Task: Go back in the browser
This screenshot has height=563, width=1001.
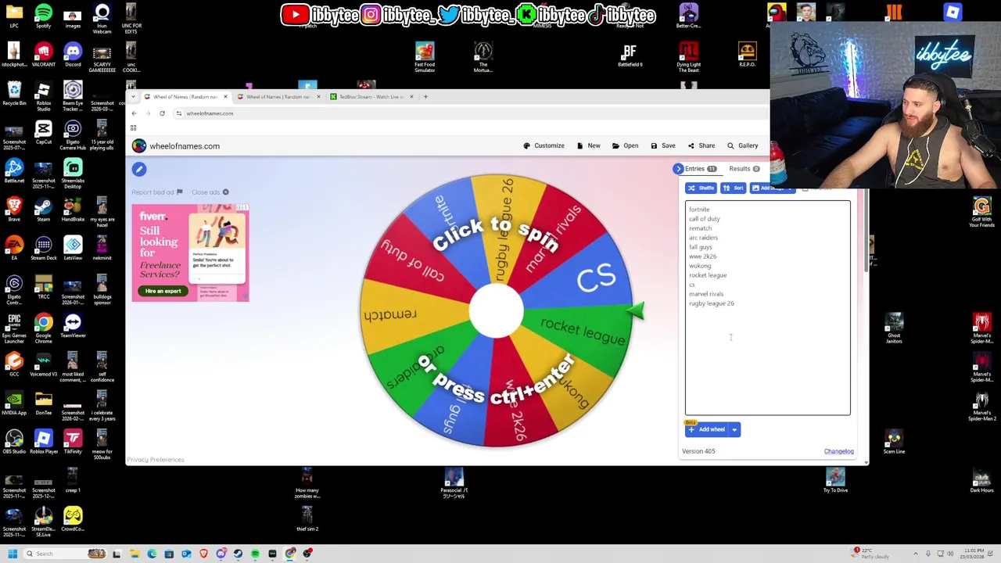Action: point(134,113)
